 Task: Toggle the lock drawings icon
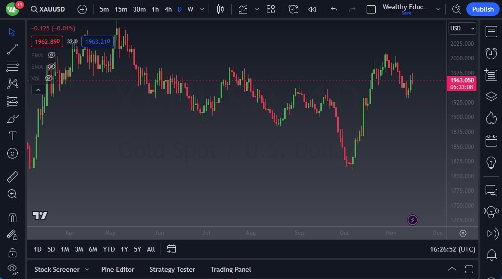coord(13,252)
